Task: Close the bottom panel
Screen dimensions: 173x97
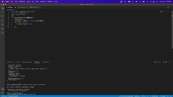Action: point(171,62)
